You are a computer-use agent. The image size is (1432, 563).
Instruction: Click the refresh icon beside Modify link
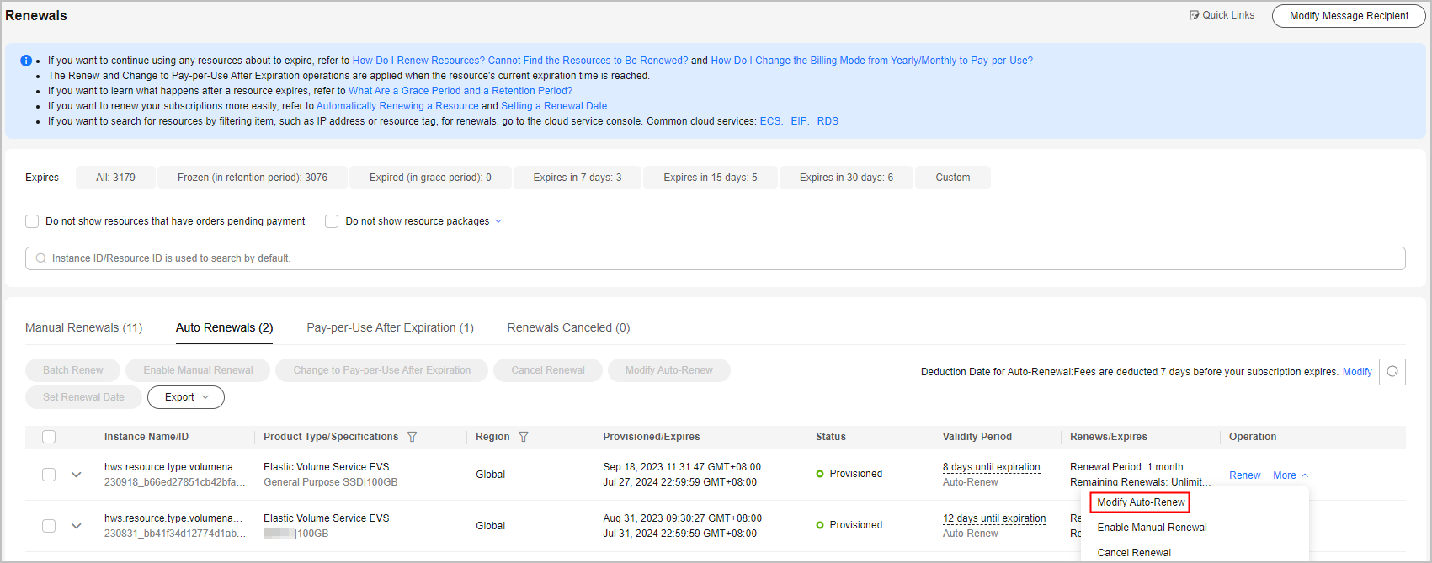tap(1392, 372)
